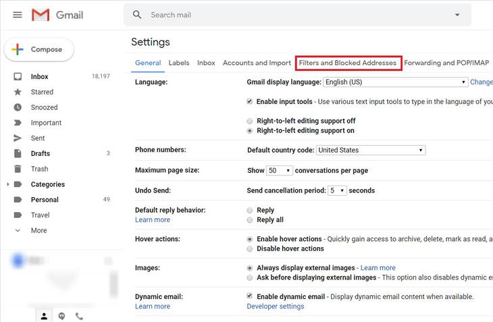Image resolution: width=493 pixels, height=322 pixels.
Task: Click the Categories label icon
Action: tap(18, 184)
